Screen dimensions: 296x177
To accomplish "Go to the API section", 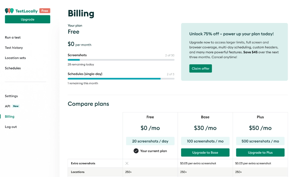I will 7,106.
